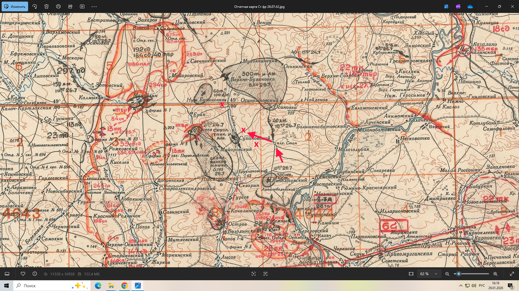Rotate the image with rotate icon

coord(35,6)
